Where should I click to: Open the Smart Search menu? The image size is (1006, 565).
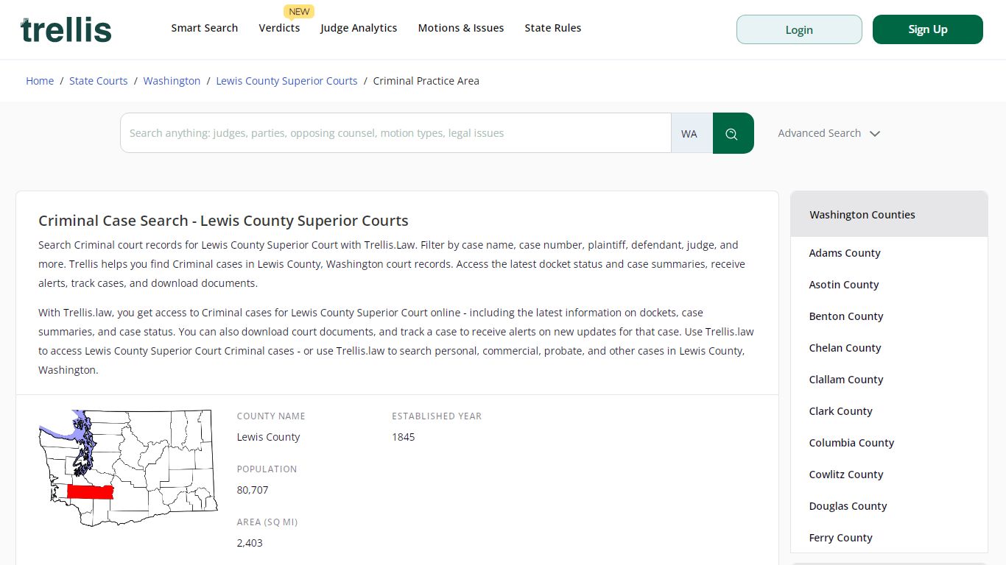[205, 28]
